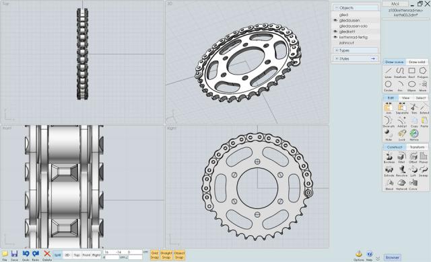431x262 pixels.
Task: Select the Fillet tool
Action: (x=401, y=158)
